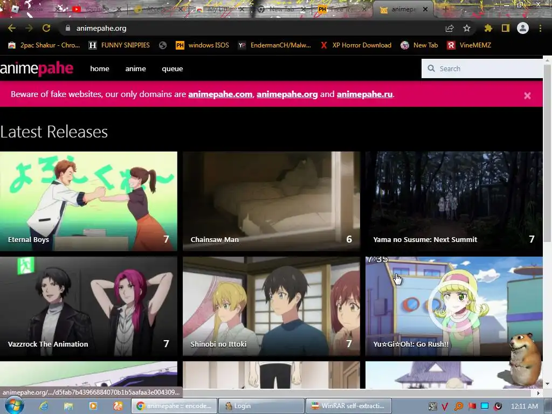552x414 pixels.
Task: Open the Windows Start orb
Action: point(14,405)
